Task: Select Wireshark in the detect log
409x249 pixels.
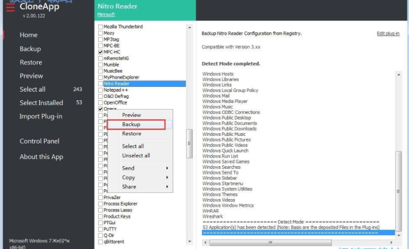Action: [213, 217]
